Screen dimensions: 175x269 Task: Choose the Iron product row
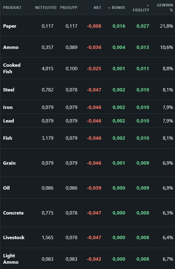[87, 107]
